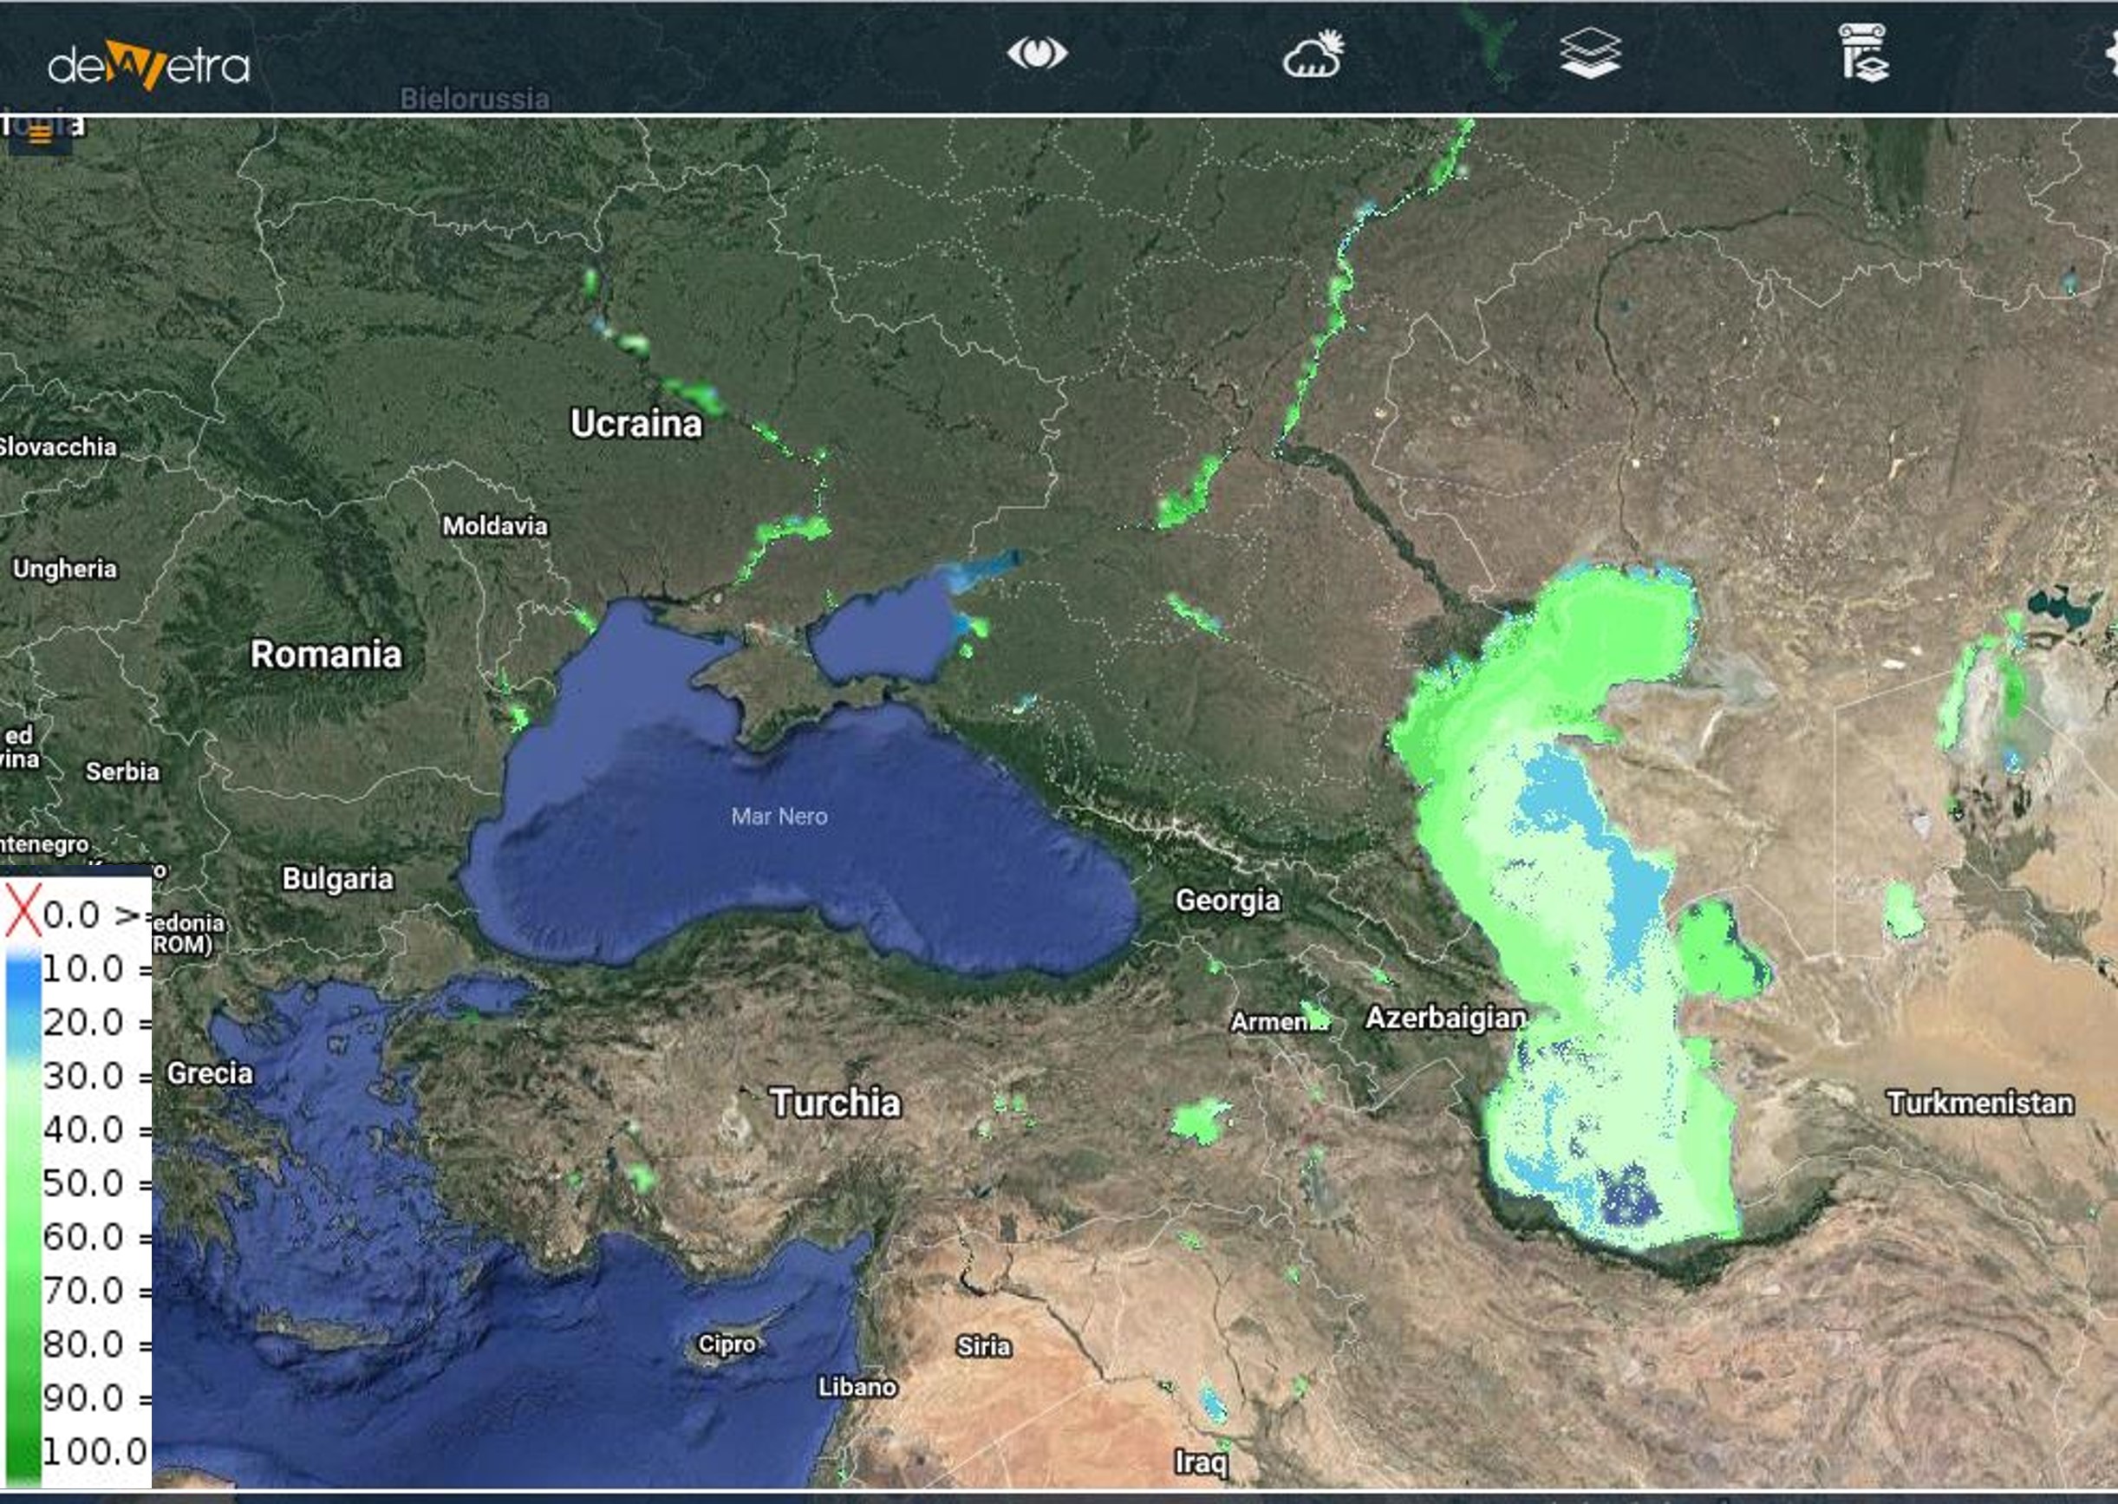
Task: Click the Turkmenistan map label
Action: [1979, 1104]
